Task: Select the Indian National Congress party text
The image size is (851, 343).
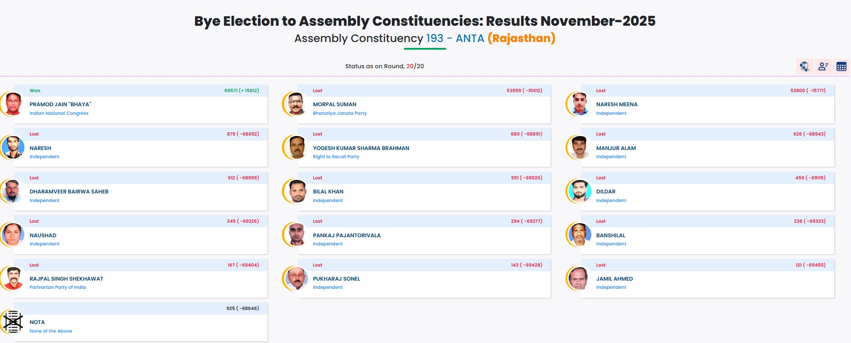Action: coord(59,113)
